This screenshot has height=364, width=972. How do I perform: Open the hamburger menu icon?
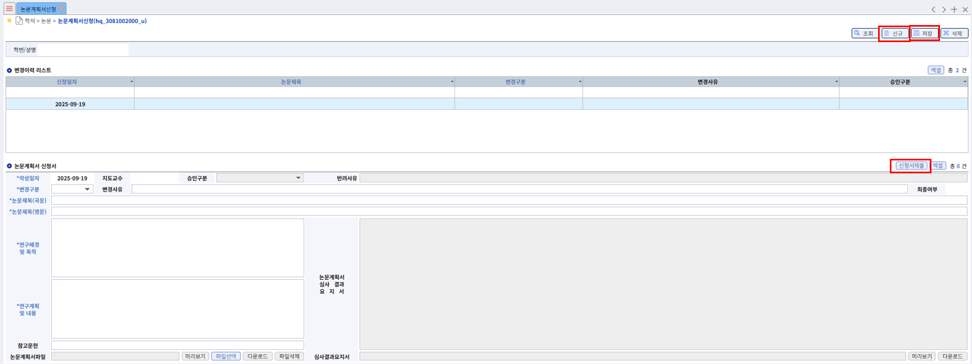tap(9, 9)
